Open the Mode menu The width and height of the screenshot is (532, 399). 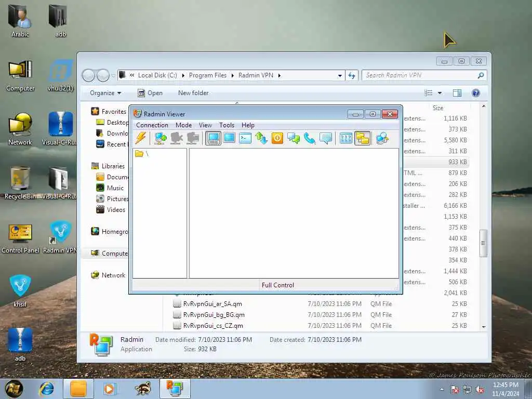point(183,125)
